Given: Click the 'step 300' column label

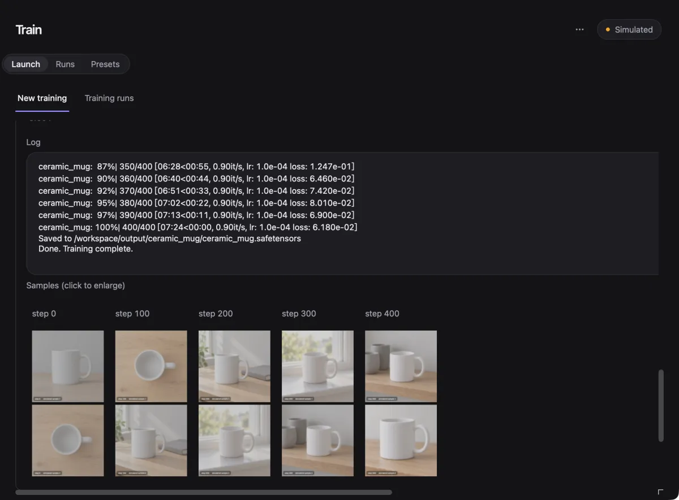Looking at the screenshot, I should click(x=299, y=314).
